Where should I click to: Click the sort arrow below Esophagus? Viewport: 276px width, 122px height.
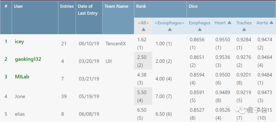pos(200,29)
